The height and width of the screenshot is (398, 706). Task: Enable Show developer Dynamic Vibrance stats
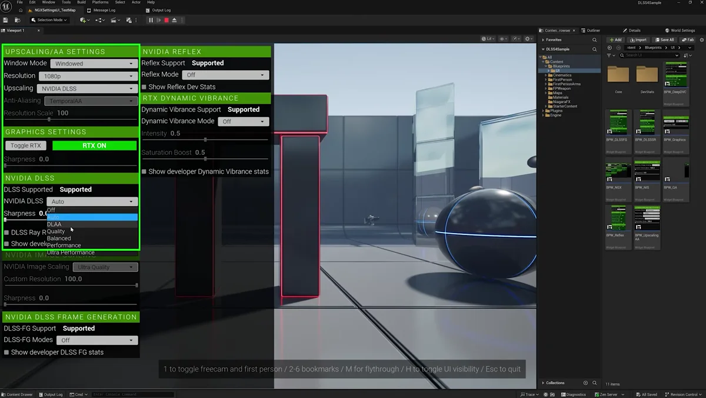[x=144, y=172]
